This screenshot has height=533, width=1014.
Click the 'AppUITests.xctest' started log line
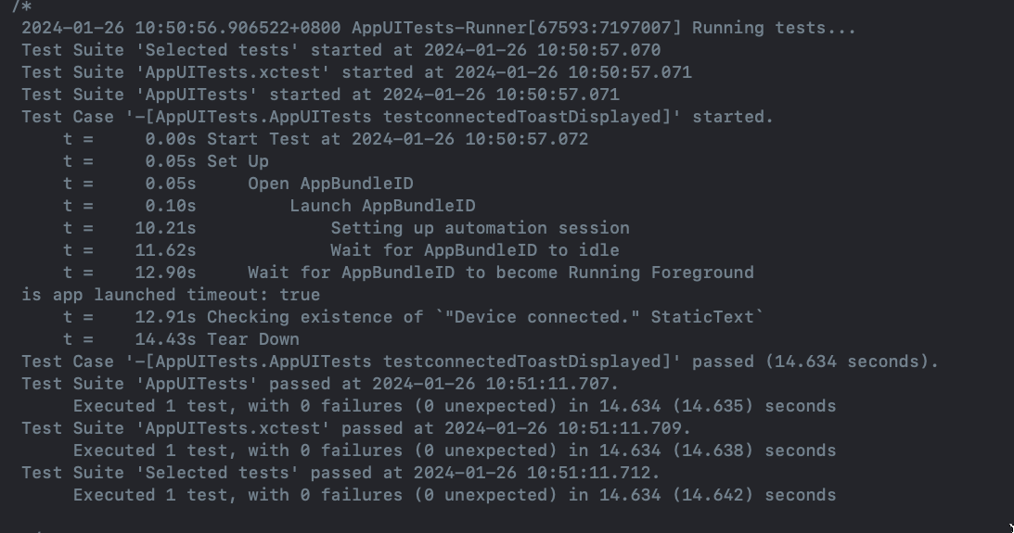356,72
